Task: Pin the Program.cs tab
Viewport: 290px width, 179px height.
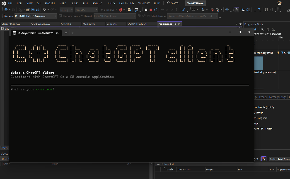Action: 175,24
